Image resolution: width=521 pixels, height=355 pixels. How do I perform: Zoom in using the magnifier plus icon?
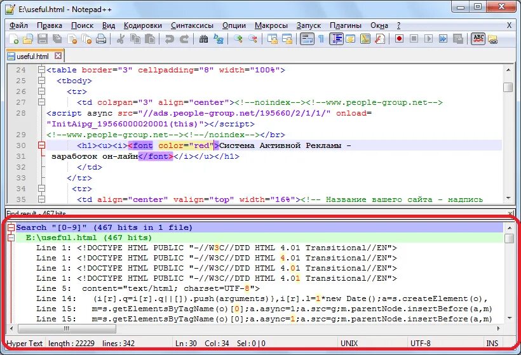coord(238,39)
